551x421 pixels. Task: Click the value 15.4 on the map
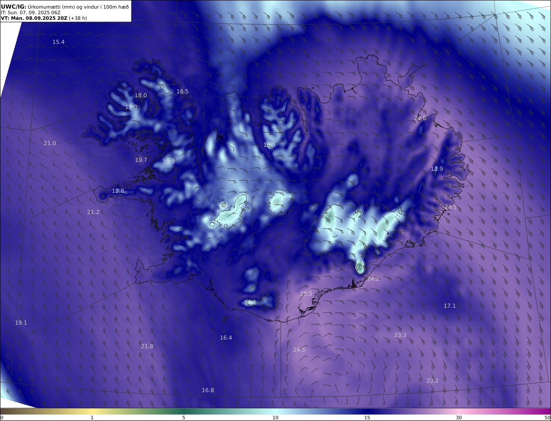tap(59, 42)
